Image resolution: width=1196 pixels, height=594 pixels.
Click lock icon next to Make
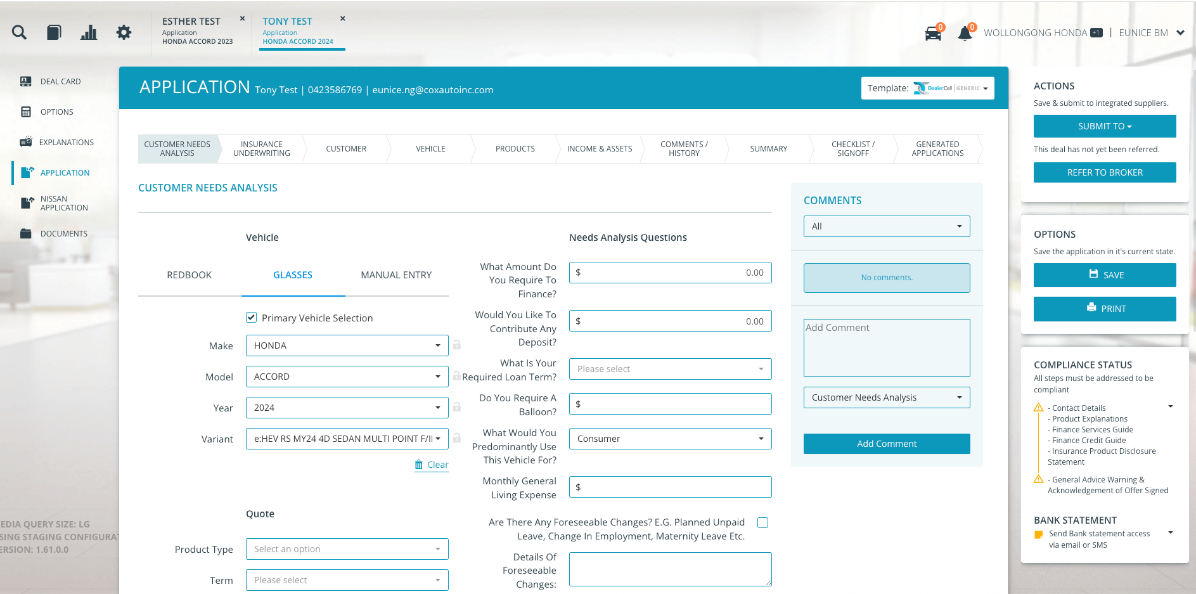pos(456,345)
